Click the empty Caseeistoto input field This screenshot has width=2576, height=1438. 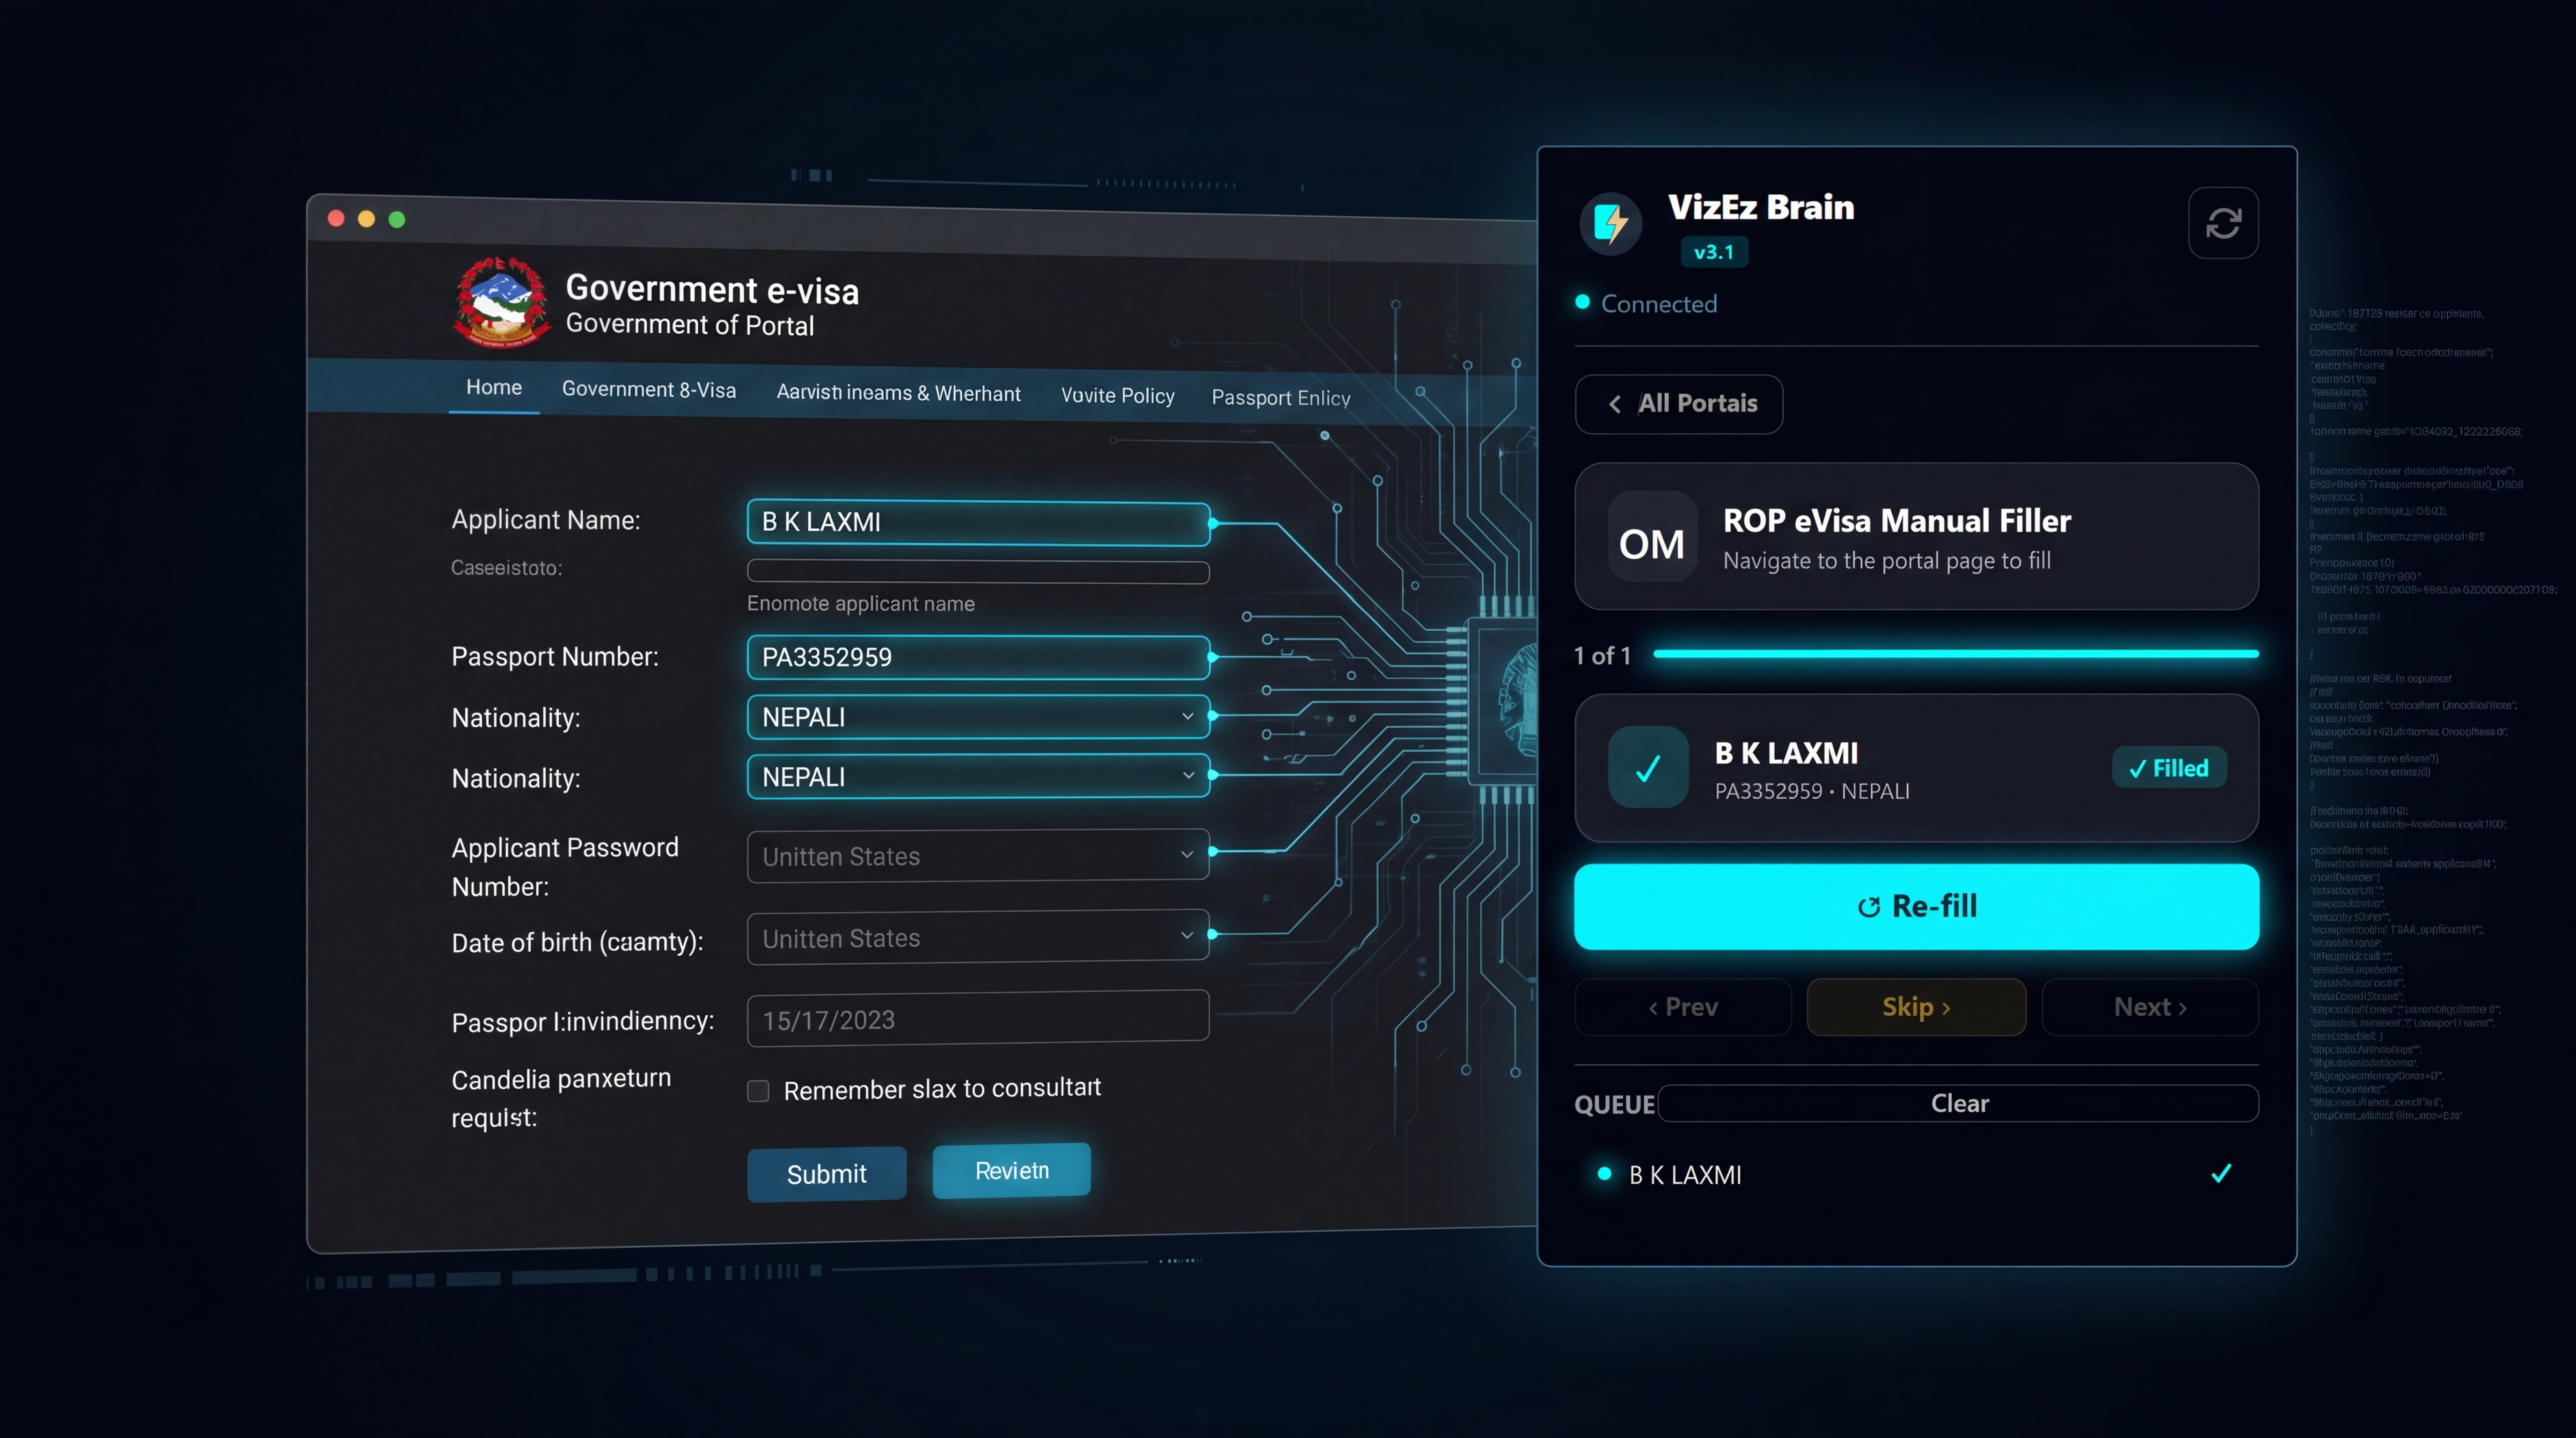pyautogui.click(x=978, y=572)
